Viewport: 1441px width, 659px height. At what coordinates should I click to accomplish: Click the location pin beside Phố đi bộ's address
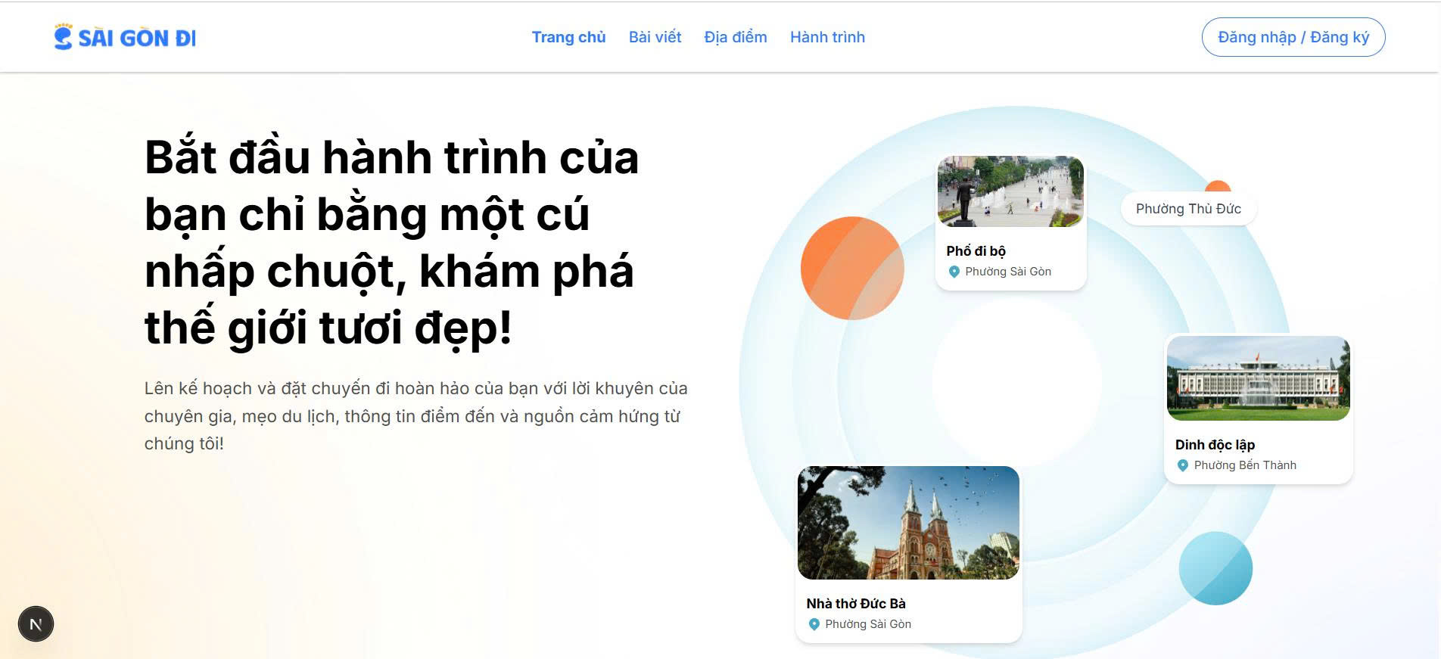954,272
